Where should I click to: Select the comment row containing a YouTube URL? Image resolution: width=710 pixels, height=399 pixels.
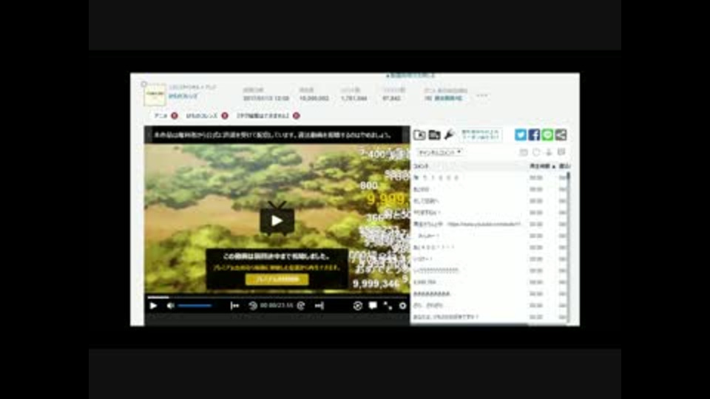point(489,224)
